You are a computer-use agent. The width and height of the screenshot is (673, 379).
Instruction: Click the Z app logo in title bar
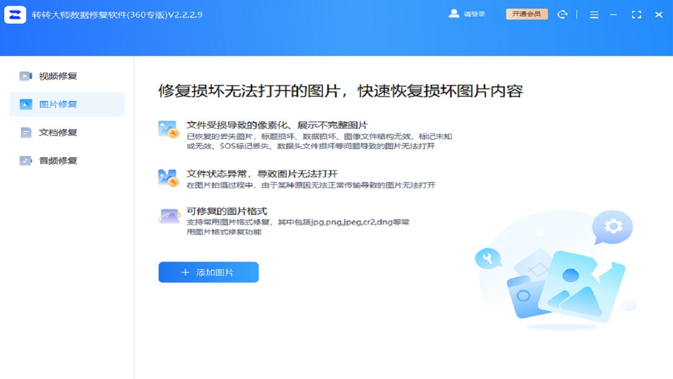coord(15,14)
